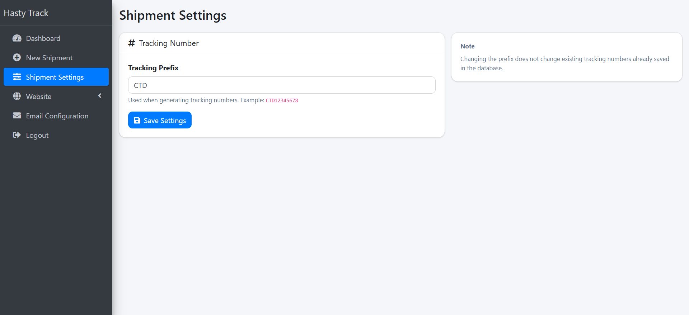Viewport: 689px width, 315px height.
Task: Open Email Configuration page
Action: click(x=57, y=116)
